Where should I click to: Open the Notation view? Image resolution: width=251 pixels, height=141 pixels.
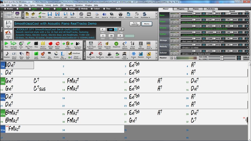(x=7, y=55)
